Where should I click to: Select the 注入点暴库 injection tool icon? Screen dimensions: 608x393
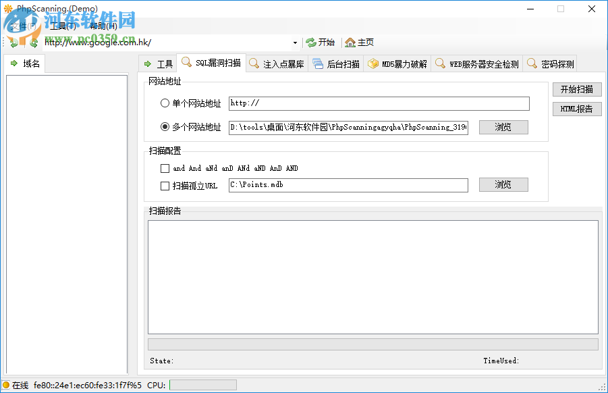point(252,63)
